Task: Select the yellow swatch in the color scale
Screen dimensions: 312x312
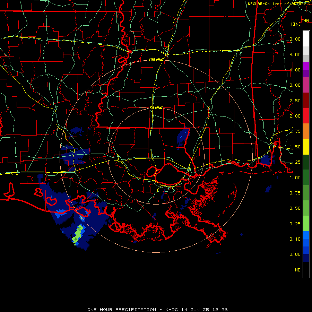Action: point(306,147)
